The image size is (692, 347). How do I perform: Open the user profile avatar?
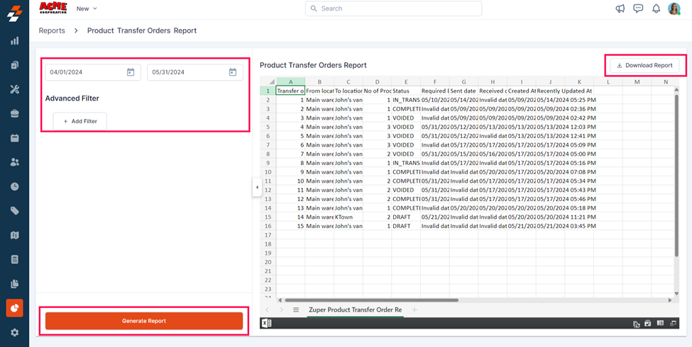(674, 8)
